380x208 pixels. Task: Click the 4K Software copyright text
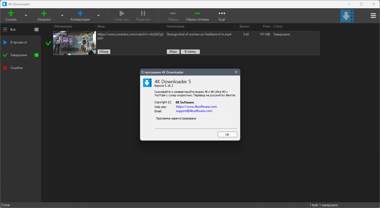[x=185, y=102]
